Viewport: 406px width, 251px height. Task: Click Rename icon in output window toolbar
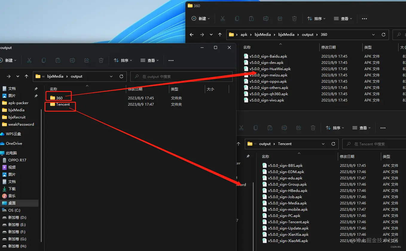(72, 60)
